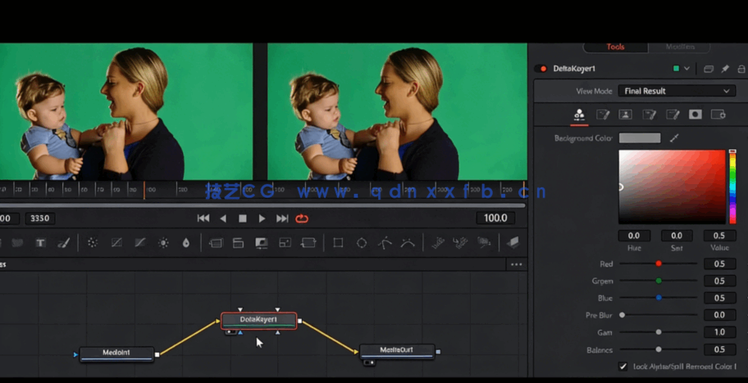Click the Background Color swatch
The width and height of the screenshot is (748, 383).
[640, 138]
